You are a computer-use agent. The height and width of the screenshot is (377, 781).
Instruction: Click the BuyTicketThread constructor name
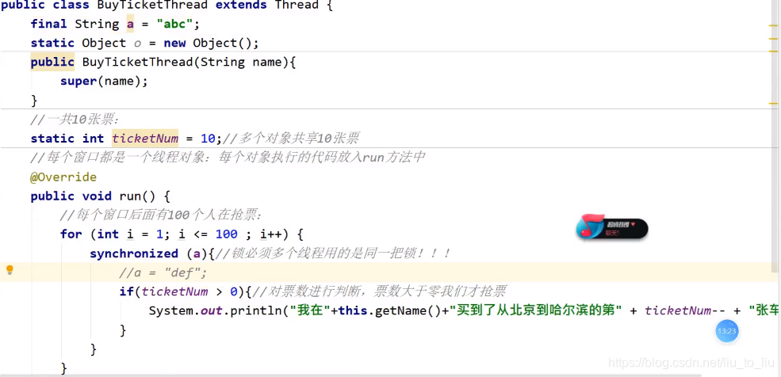[137, 62]
